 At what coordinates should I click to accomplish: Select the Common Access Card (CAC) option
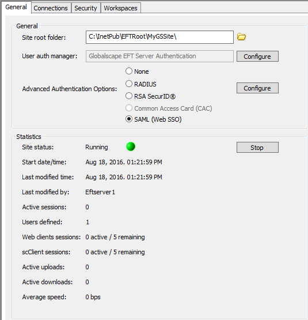129,108
